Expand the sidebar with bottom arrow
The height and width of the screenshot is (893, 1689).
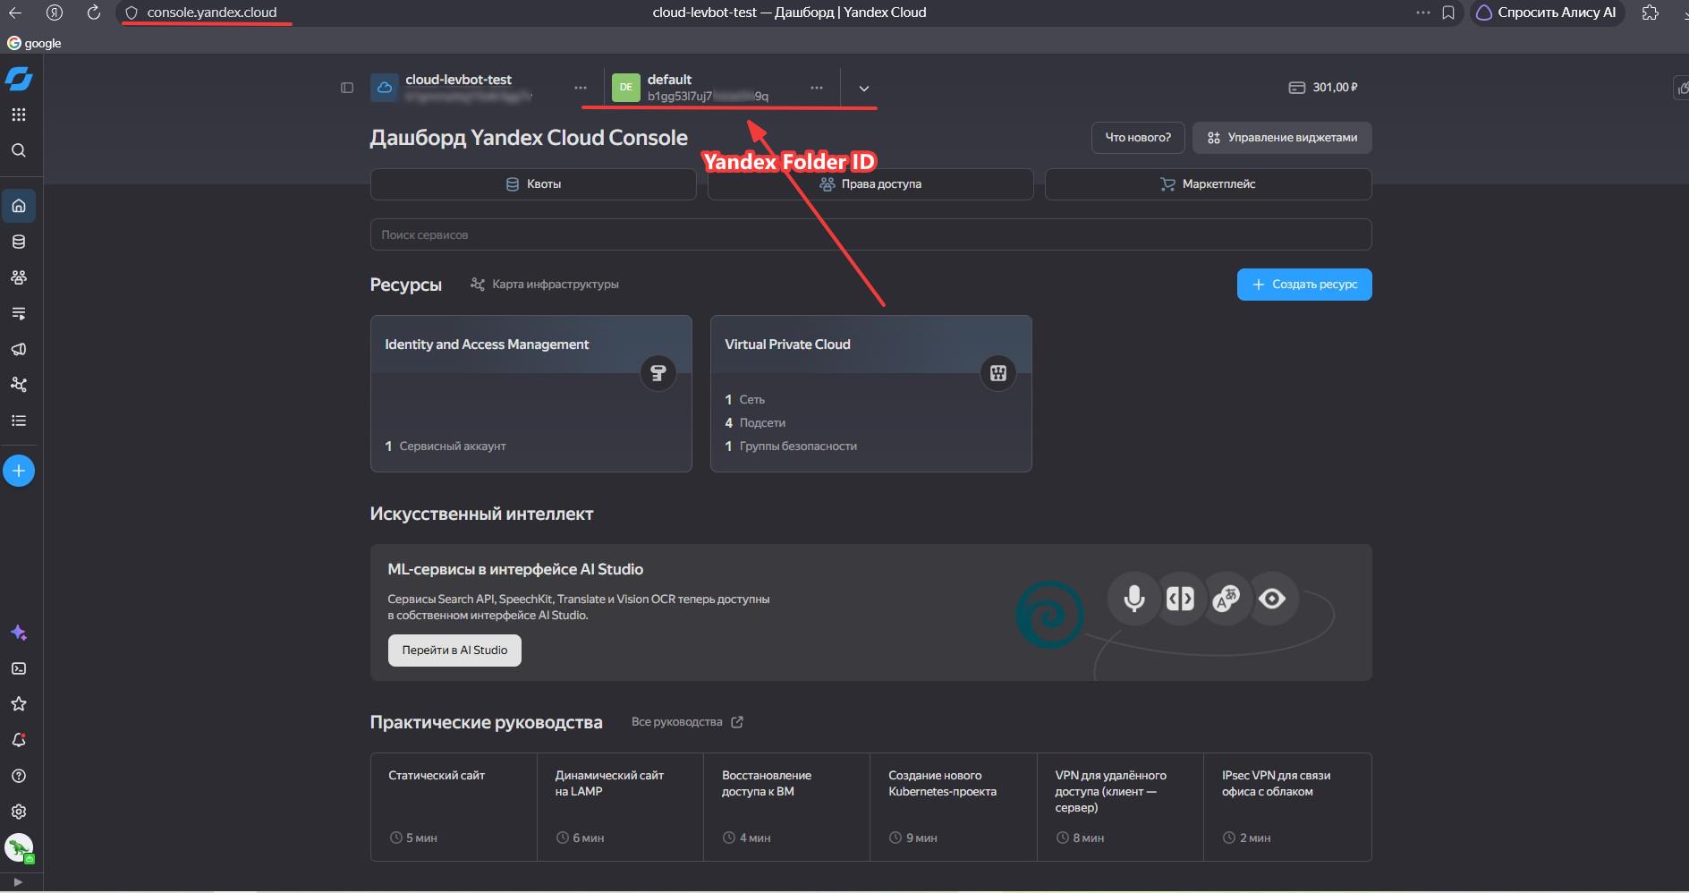click(17, 882)
